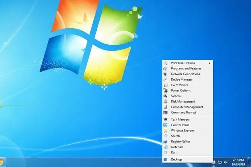Click the Desktop icon in the menu
This screenshot has width=251, height=167.
tap(166, 160)
